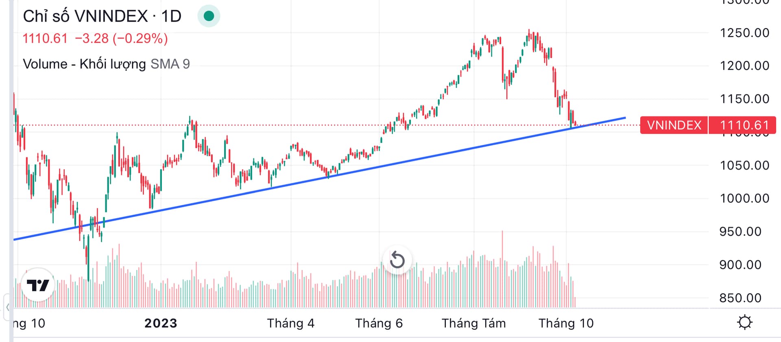Select the red VNINDEX price label
This screenshot has height=342, width=781.
(674, 125)
